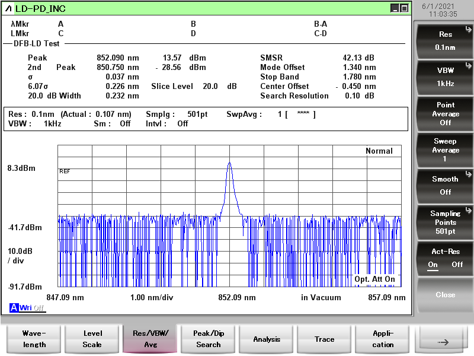Click the Opt. Att On indicator
This screenshot has width=474, height=356.
coord(374,279)
